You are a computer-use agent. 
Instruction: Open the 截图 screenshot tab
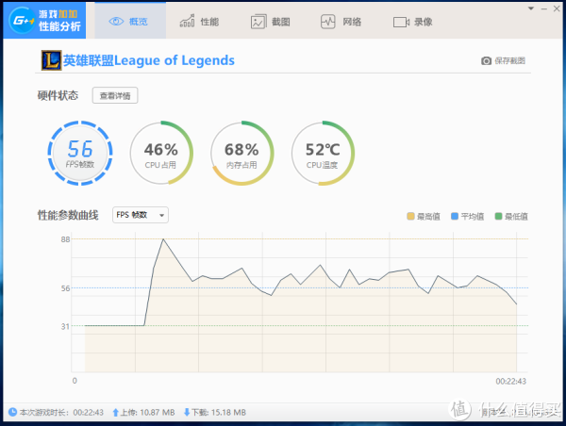[x=271, y=22]
